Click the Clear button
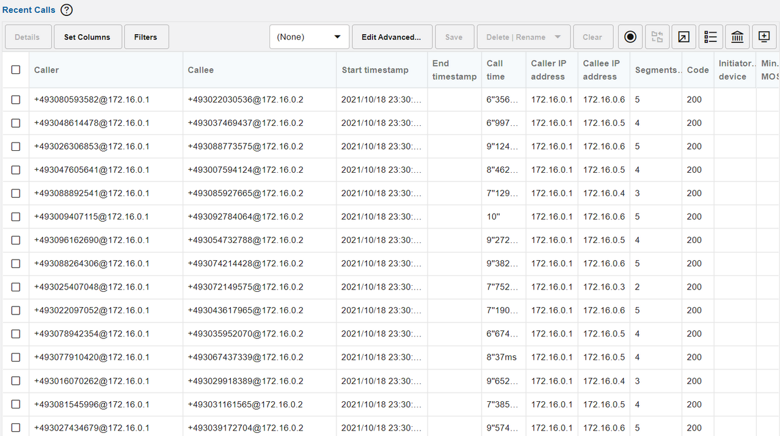Viewport: 780px width, 436px height. tap(592, 37)
